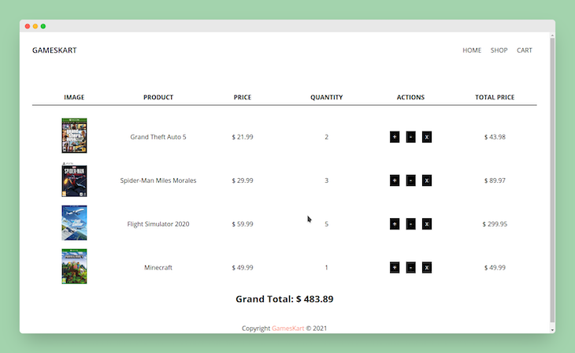Click the Minecraft product name

coord(158,267)
